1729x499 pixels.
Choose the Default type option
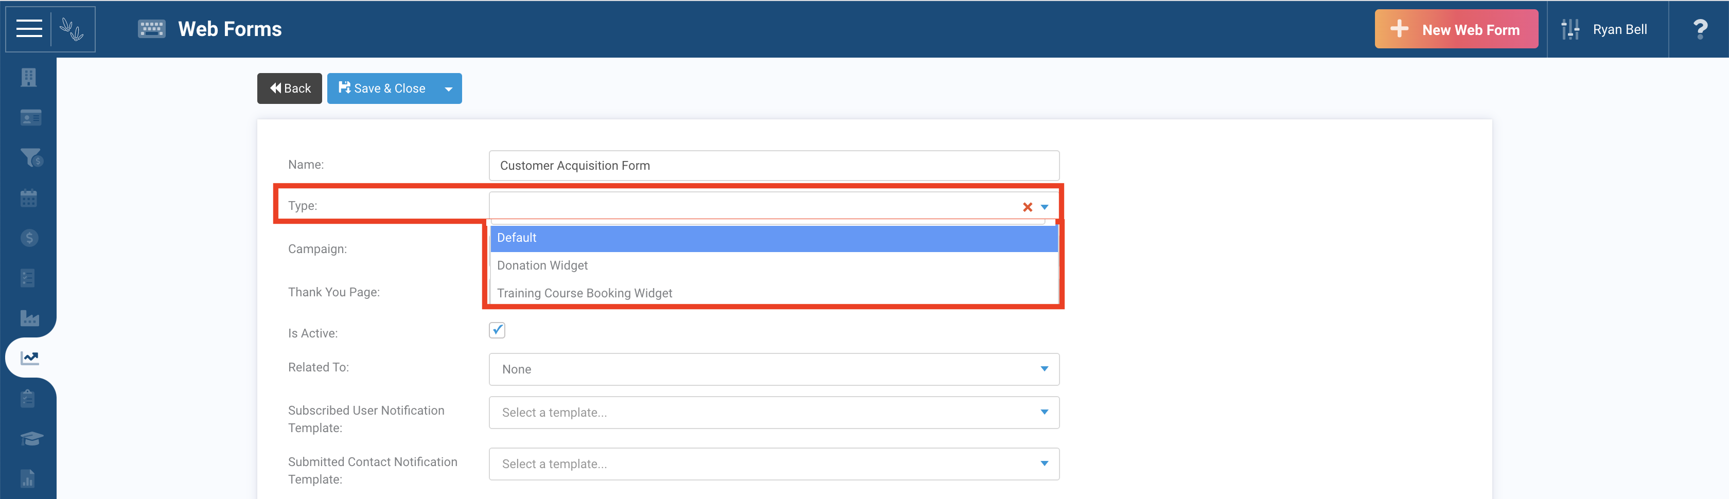(x=774, y=238)
